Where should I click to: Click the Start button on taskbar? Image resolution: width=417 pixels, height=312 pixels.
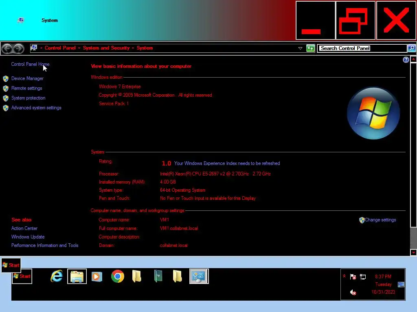(22, 276)
